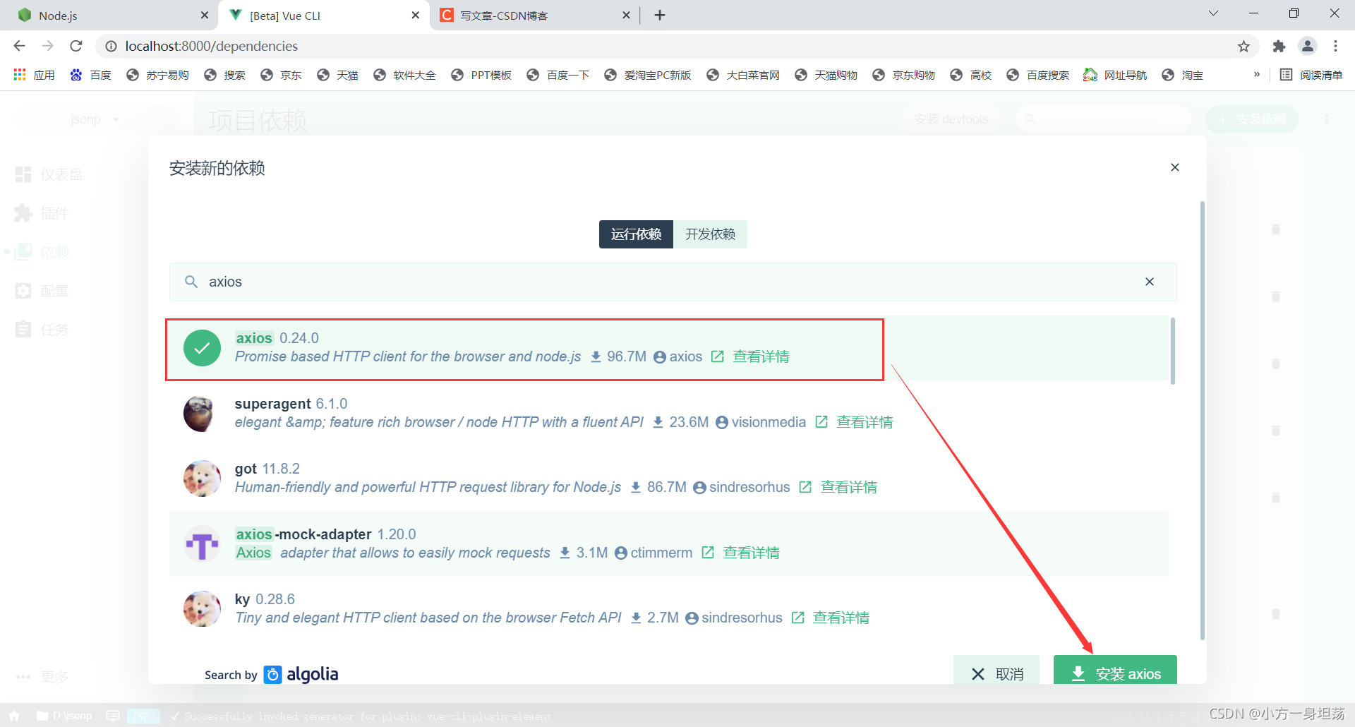Click the visionmedia author name
This screenshot has width=1355, height=727.
[769, 422]
